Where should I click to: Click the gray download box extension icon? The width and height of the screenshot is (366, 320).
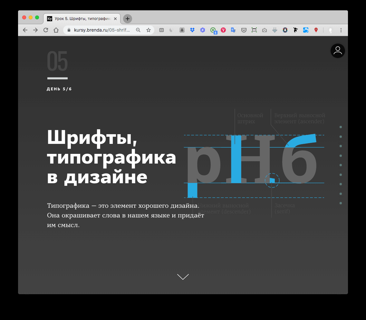[182, 30]
